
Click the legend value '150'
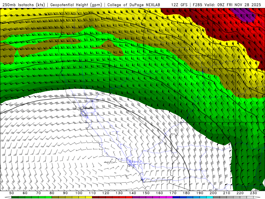point(146,193)
